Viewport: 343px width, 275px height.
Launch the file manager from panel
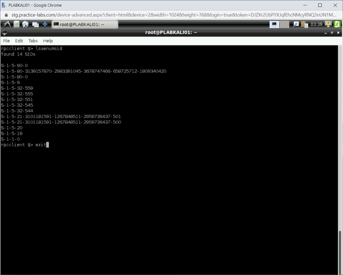click(17, 25)
